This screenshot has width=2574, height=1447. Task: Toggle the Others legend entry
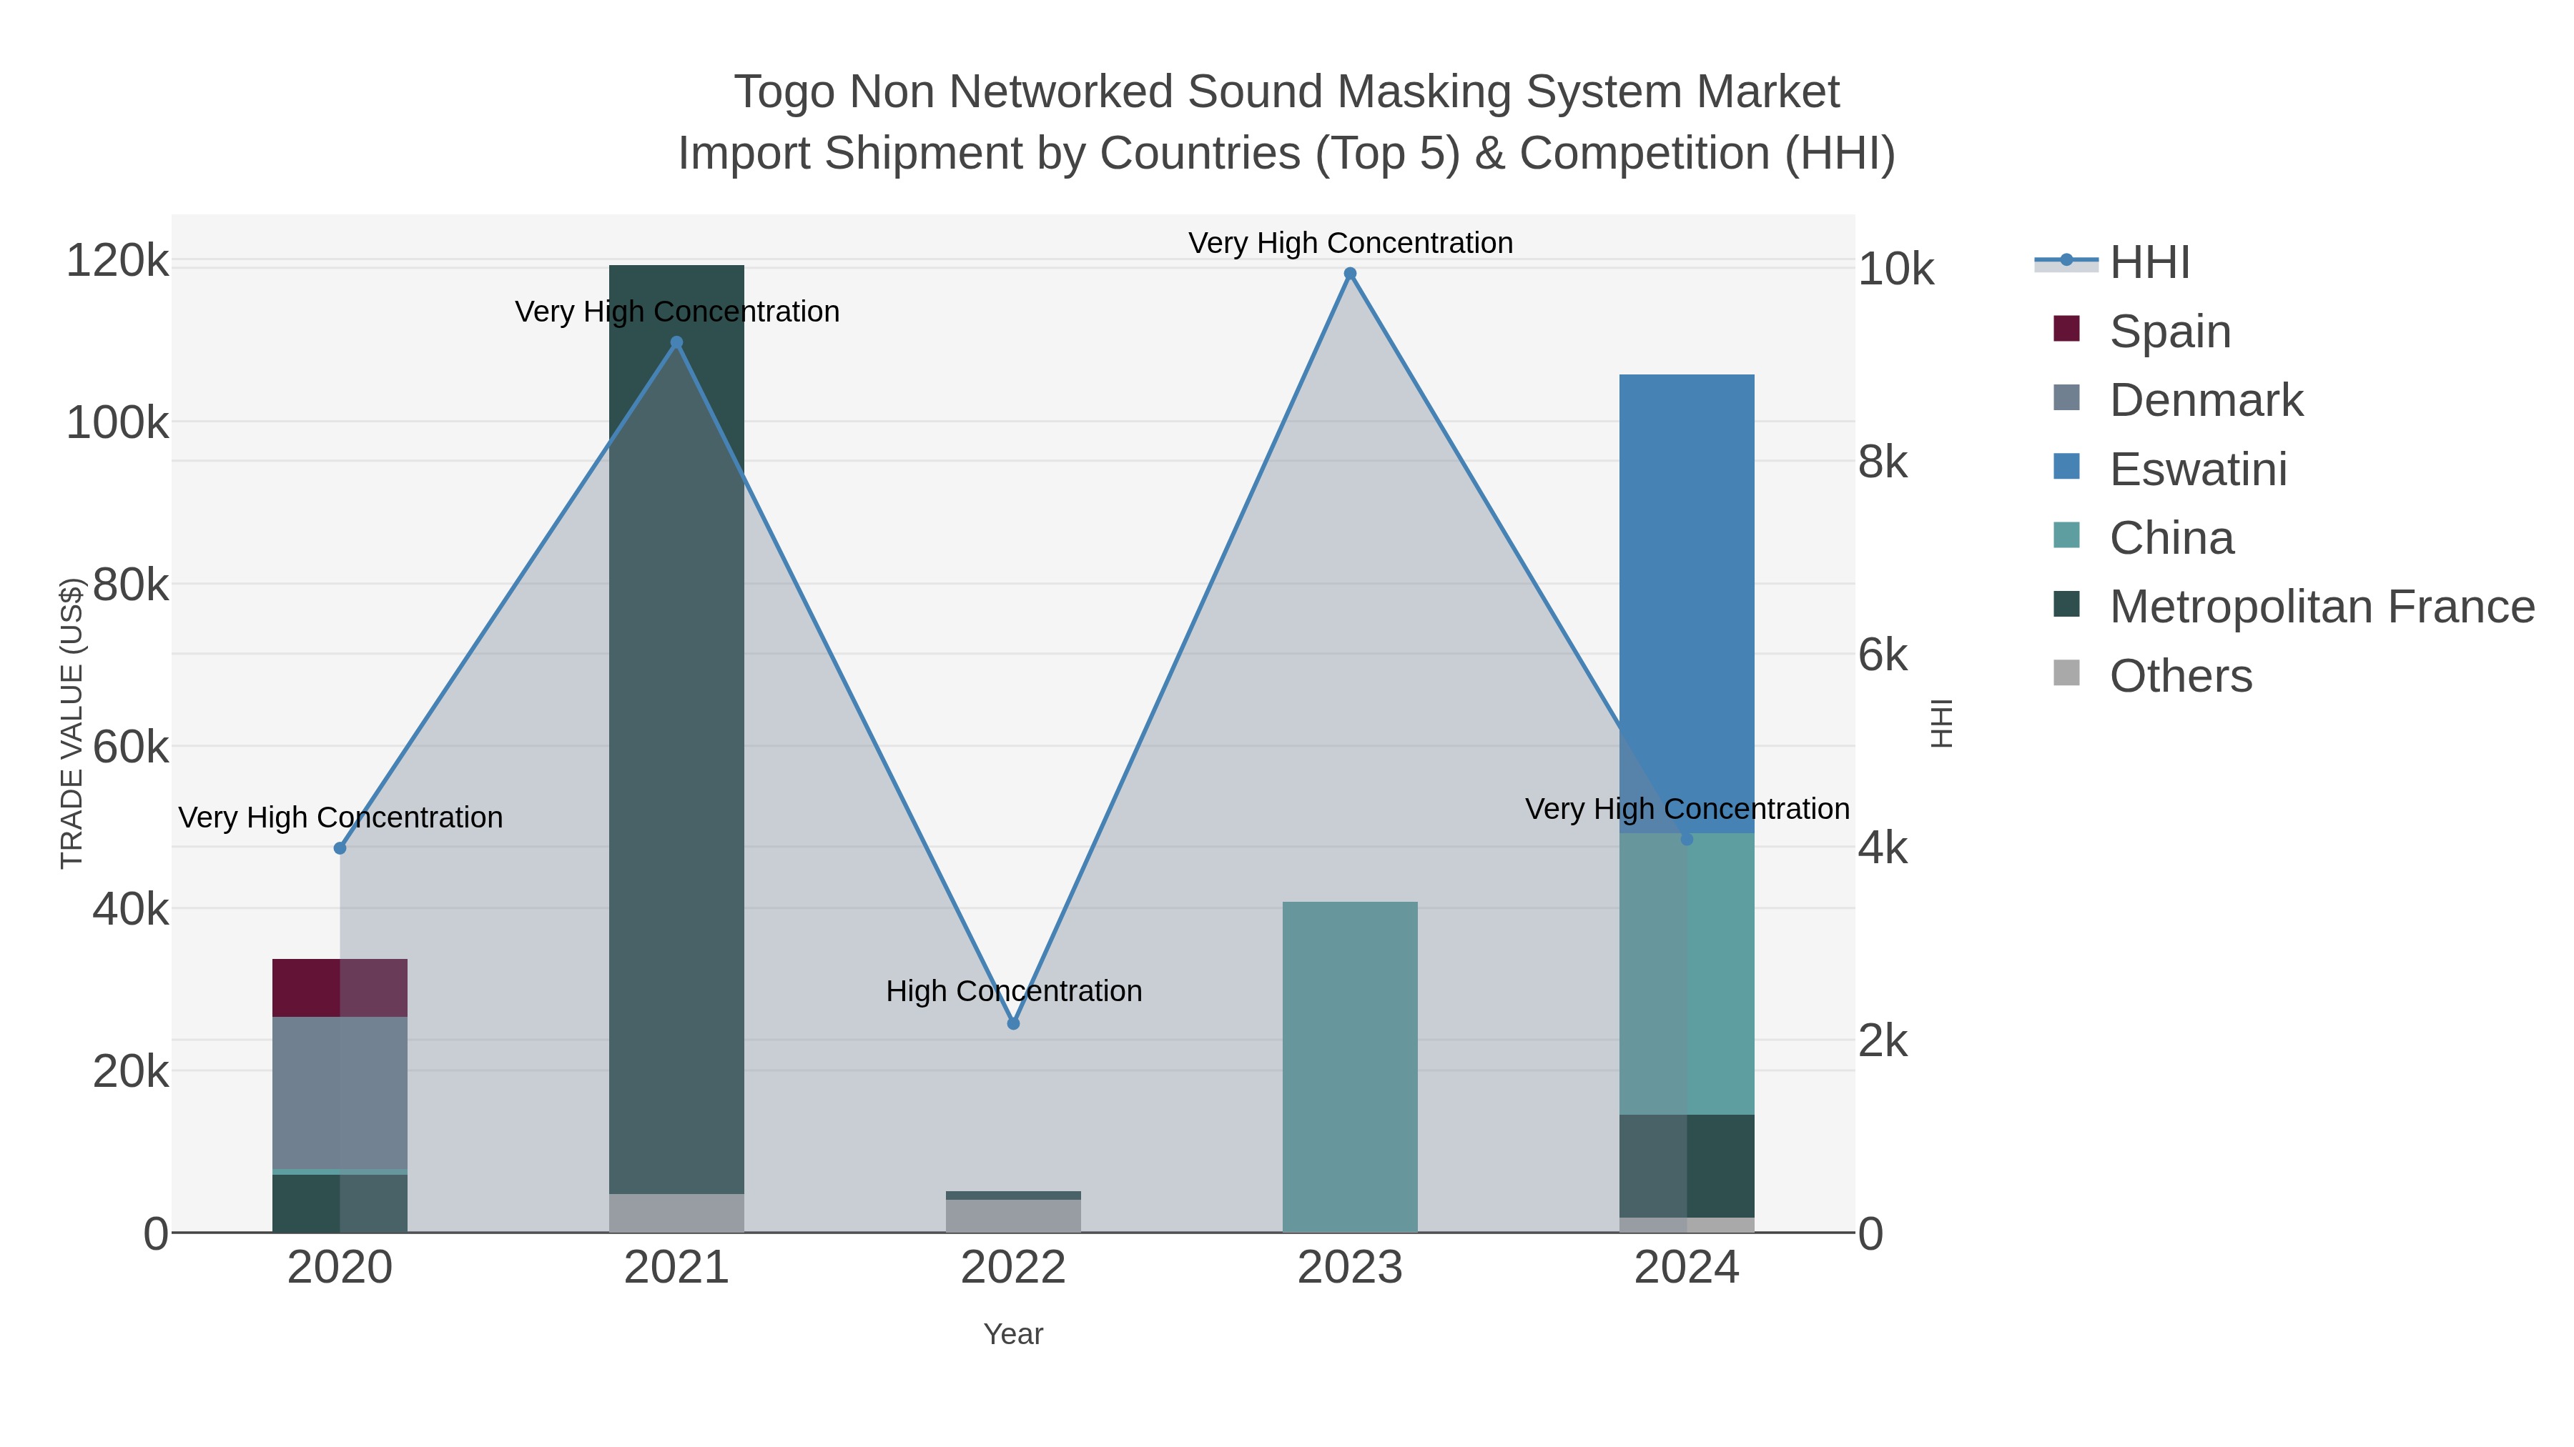pos(2152,675)
